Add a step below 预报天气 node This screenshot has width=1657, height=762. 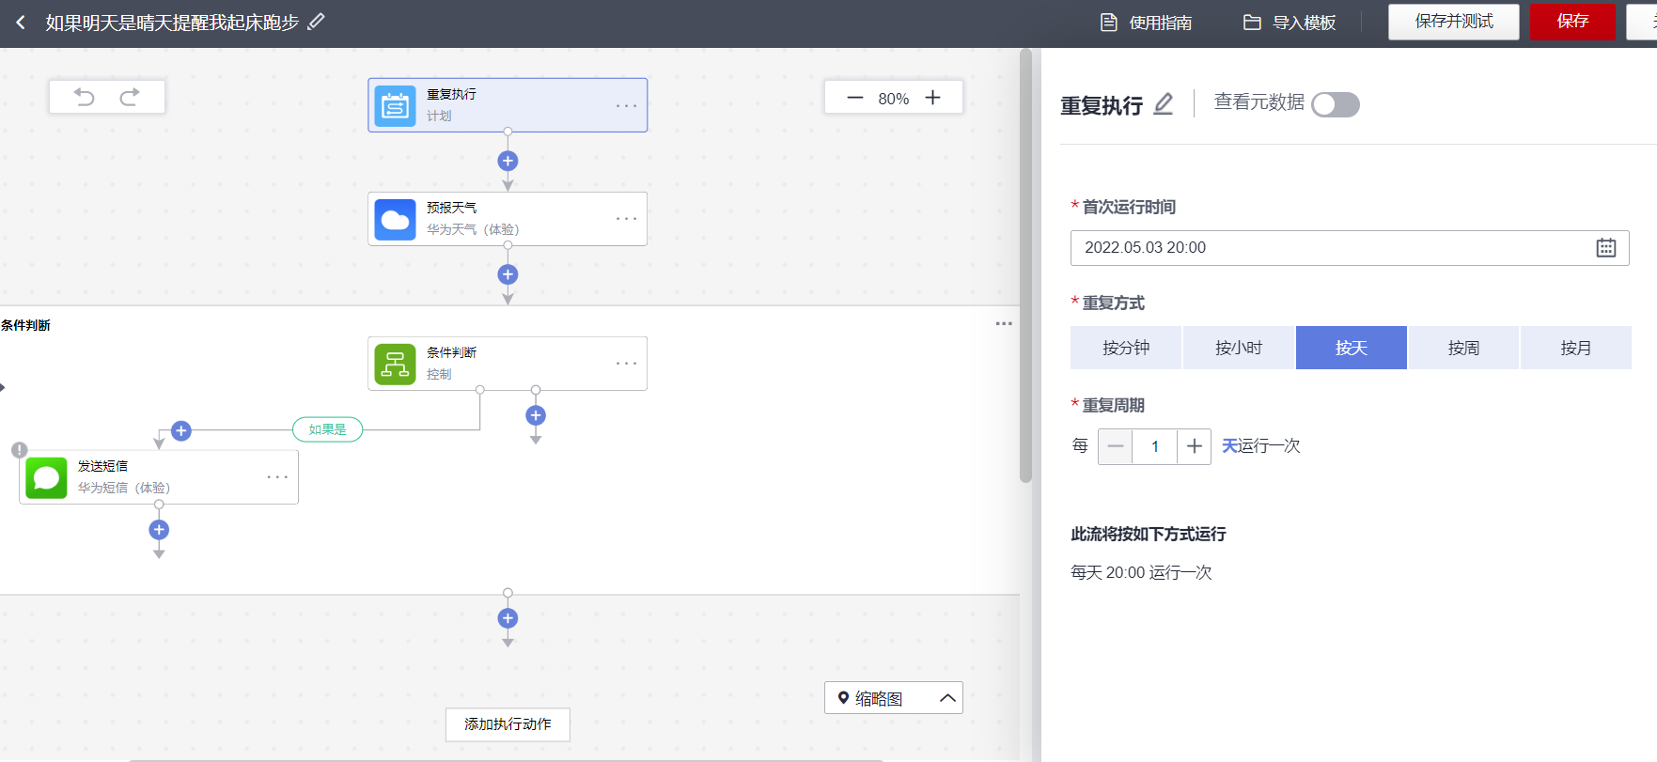coord(508,274)
